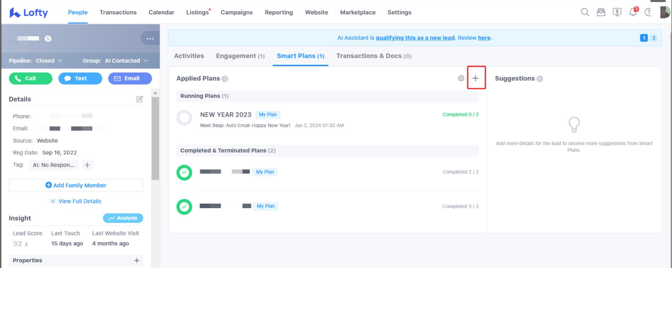672x322 pixels.
Task: Click the NEW YEAR 2023 progress circle
Action: click(x=185, y=118)
